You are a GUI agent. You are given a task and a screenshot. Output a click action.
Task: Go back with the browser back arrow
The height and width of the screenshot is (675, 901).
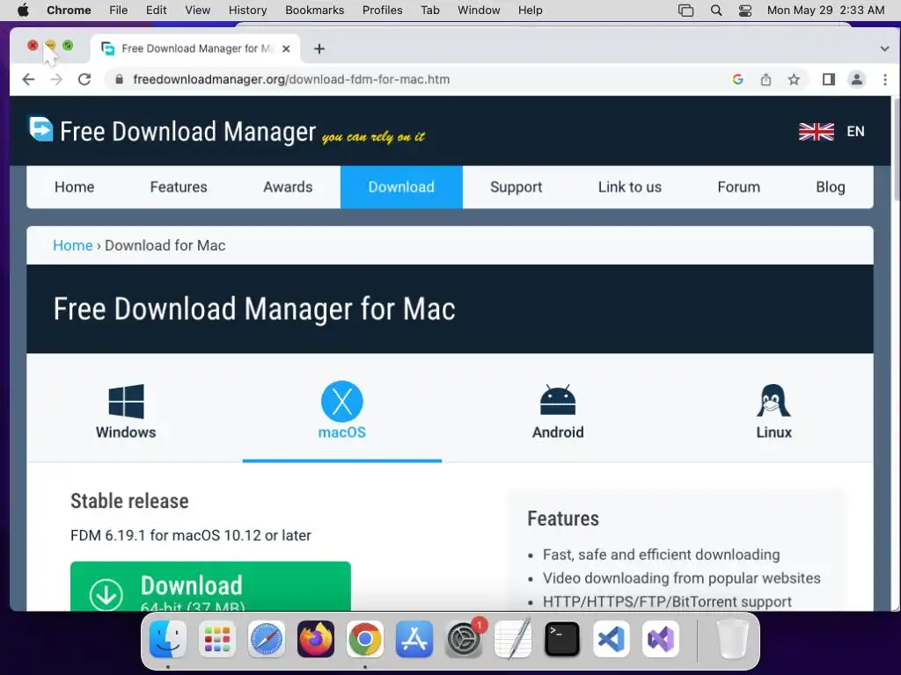click(x=28, y=80)
